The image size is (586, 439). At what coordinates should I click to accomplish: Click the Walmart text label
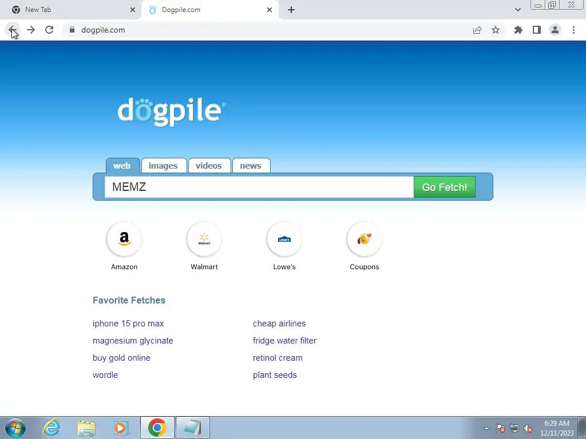click(204, 267)
